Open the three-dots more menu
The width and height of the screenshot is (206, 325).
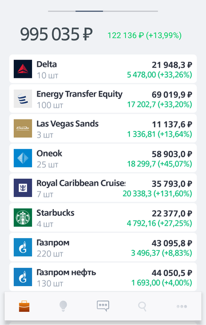pos(182,306)
